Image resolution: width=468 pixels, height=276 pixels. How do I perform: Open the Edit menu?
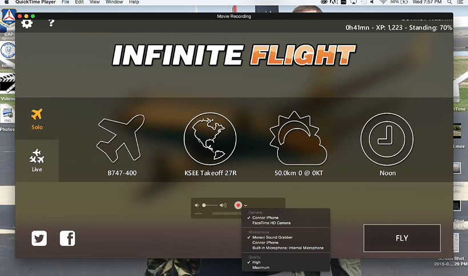coord(79,2)
